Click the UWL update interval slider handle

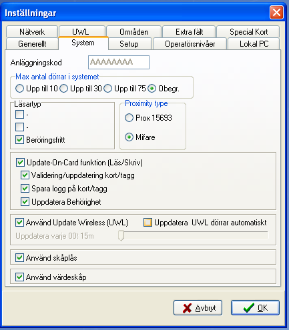tap(121, 235)
